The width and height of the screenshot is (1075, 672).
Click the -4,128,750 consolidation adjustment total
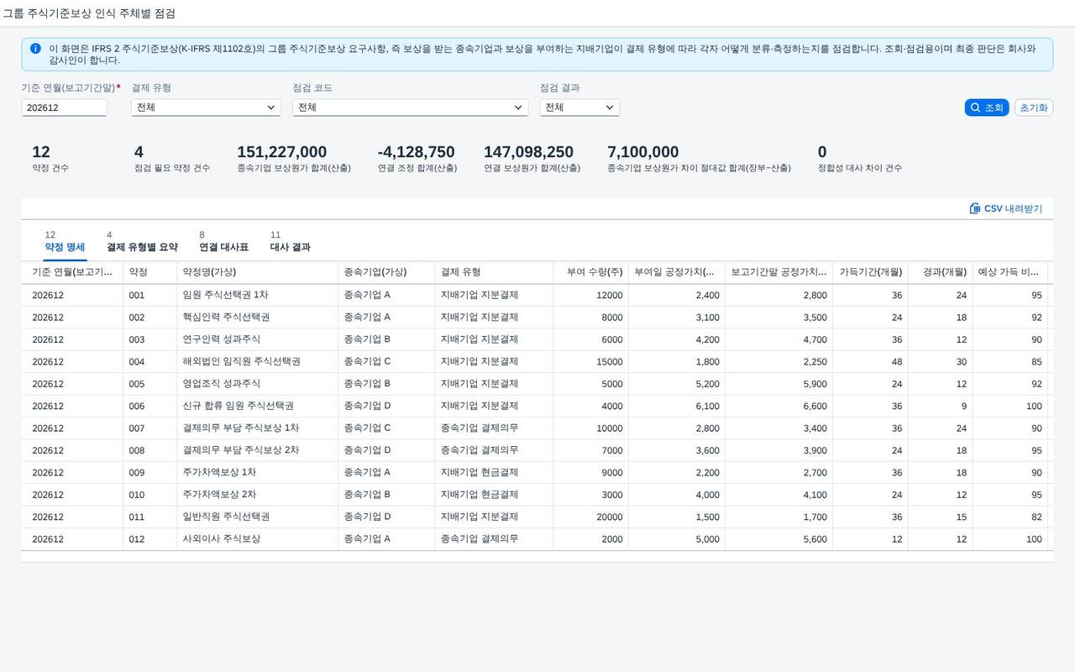click(416, 152)
